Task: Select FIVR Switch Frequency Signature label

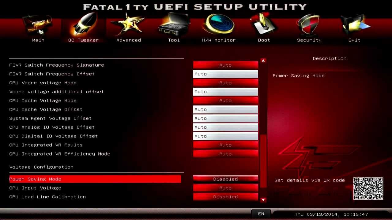Action: tap(57, 65)
